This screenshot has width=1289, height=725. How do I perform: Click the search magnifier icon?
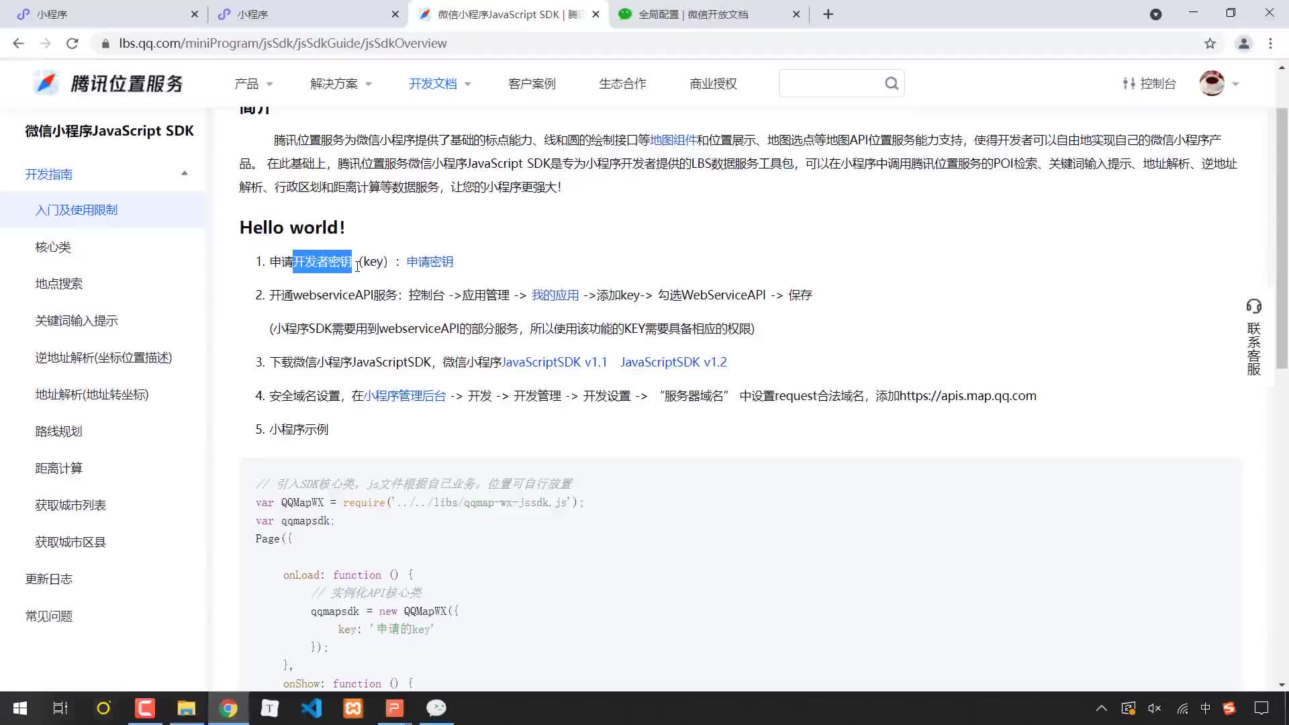click(892, 83)
